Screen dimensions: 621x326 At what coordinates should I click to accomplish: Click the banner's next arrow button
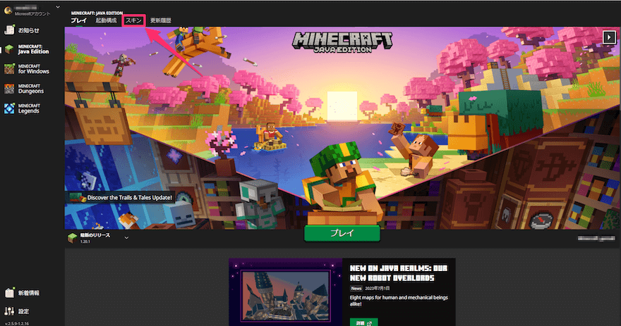pos(609,37)
